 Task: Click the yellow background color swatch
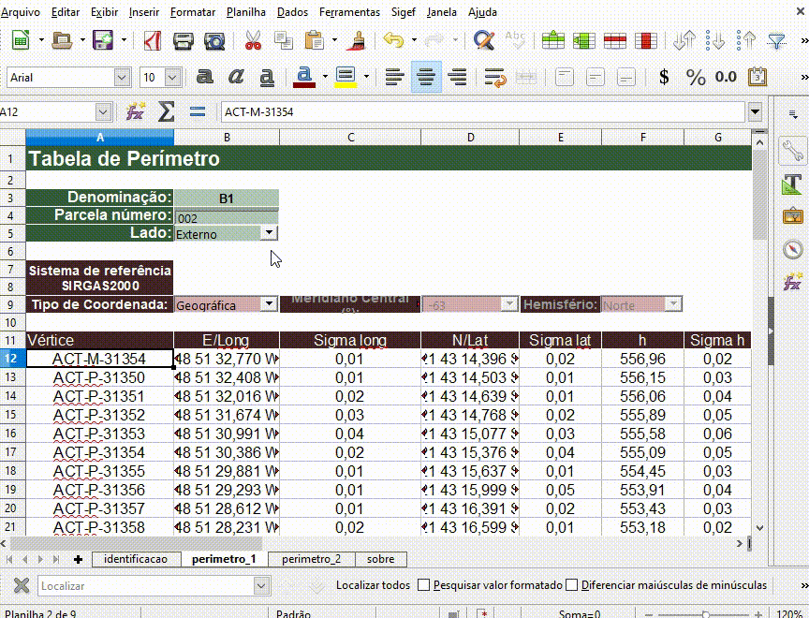pos(344,77)
